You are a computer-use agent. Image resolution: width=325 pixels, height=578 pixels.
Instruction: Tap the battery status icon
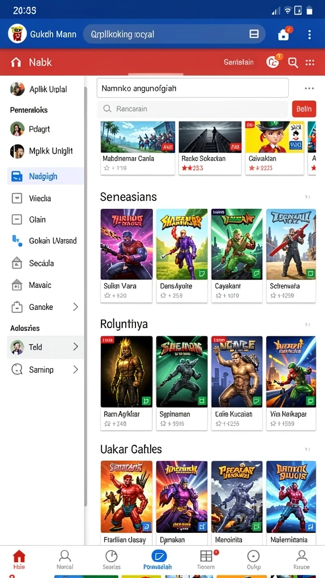[310, 10]
